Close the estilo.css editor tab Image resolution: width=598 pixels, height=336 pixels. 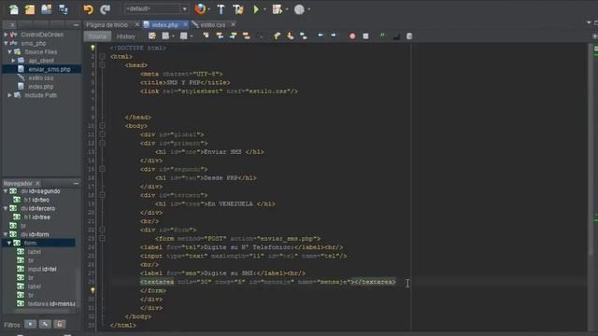tap(233, 24)
